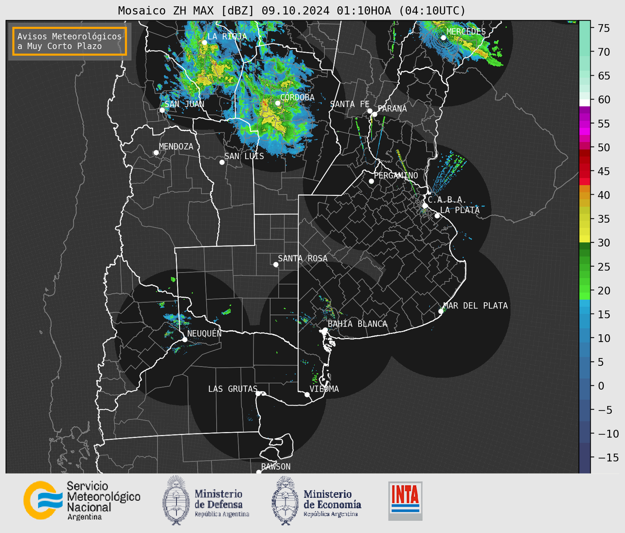Image resolution: width=625 pixels, height=533 pixels.
Task: Click the PERGAMINO city marker dot
Action: 371,181
